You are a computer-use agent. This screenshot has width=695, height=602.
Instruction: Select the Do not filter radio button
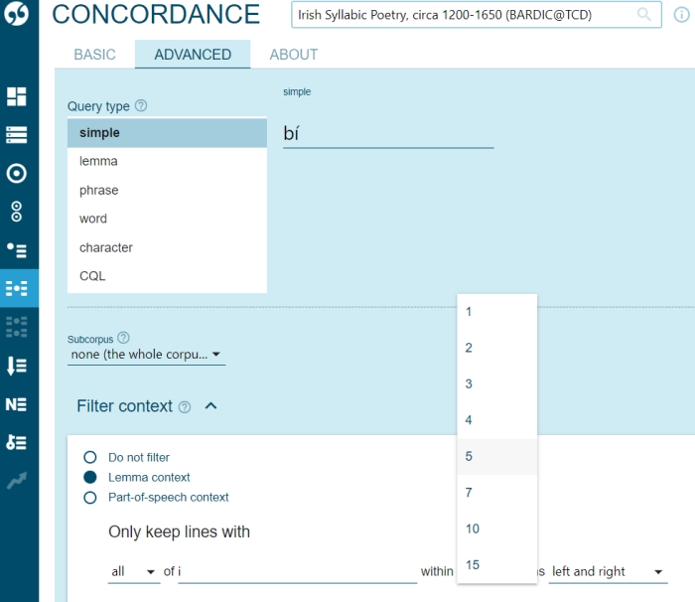tap(90, 457)
